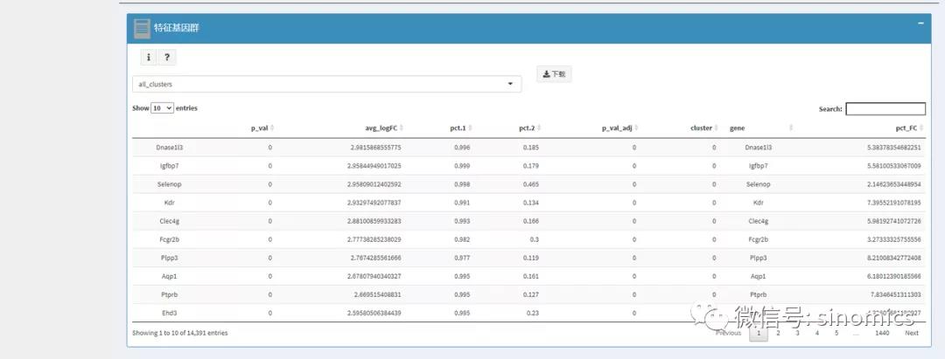Open the Show entries count dropdown

click(x=162, y=108)
